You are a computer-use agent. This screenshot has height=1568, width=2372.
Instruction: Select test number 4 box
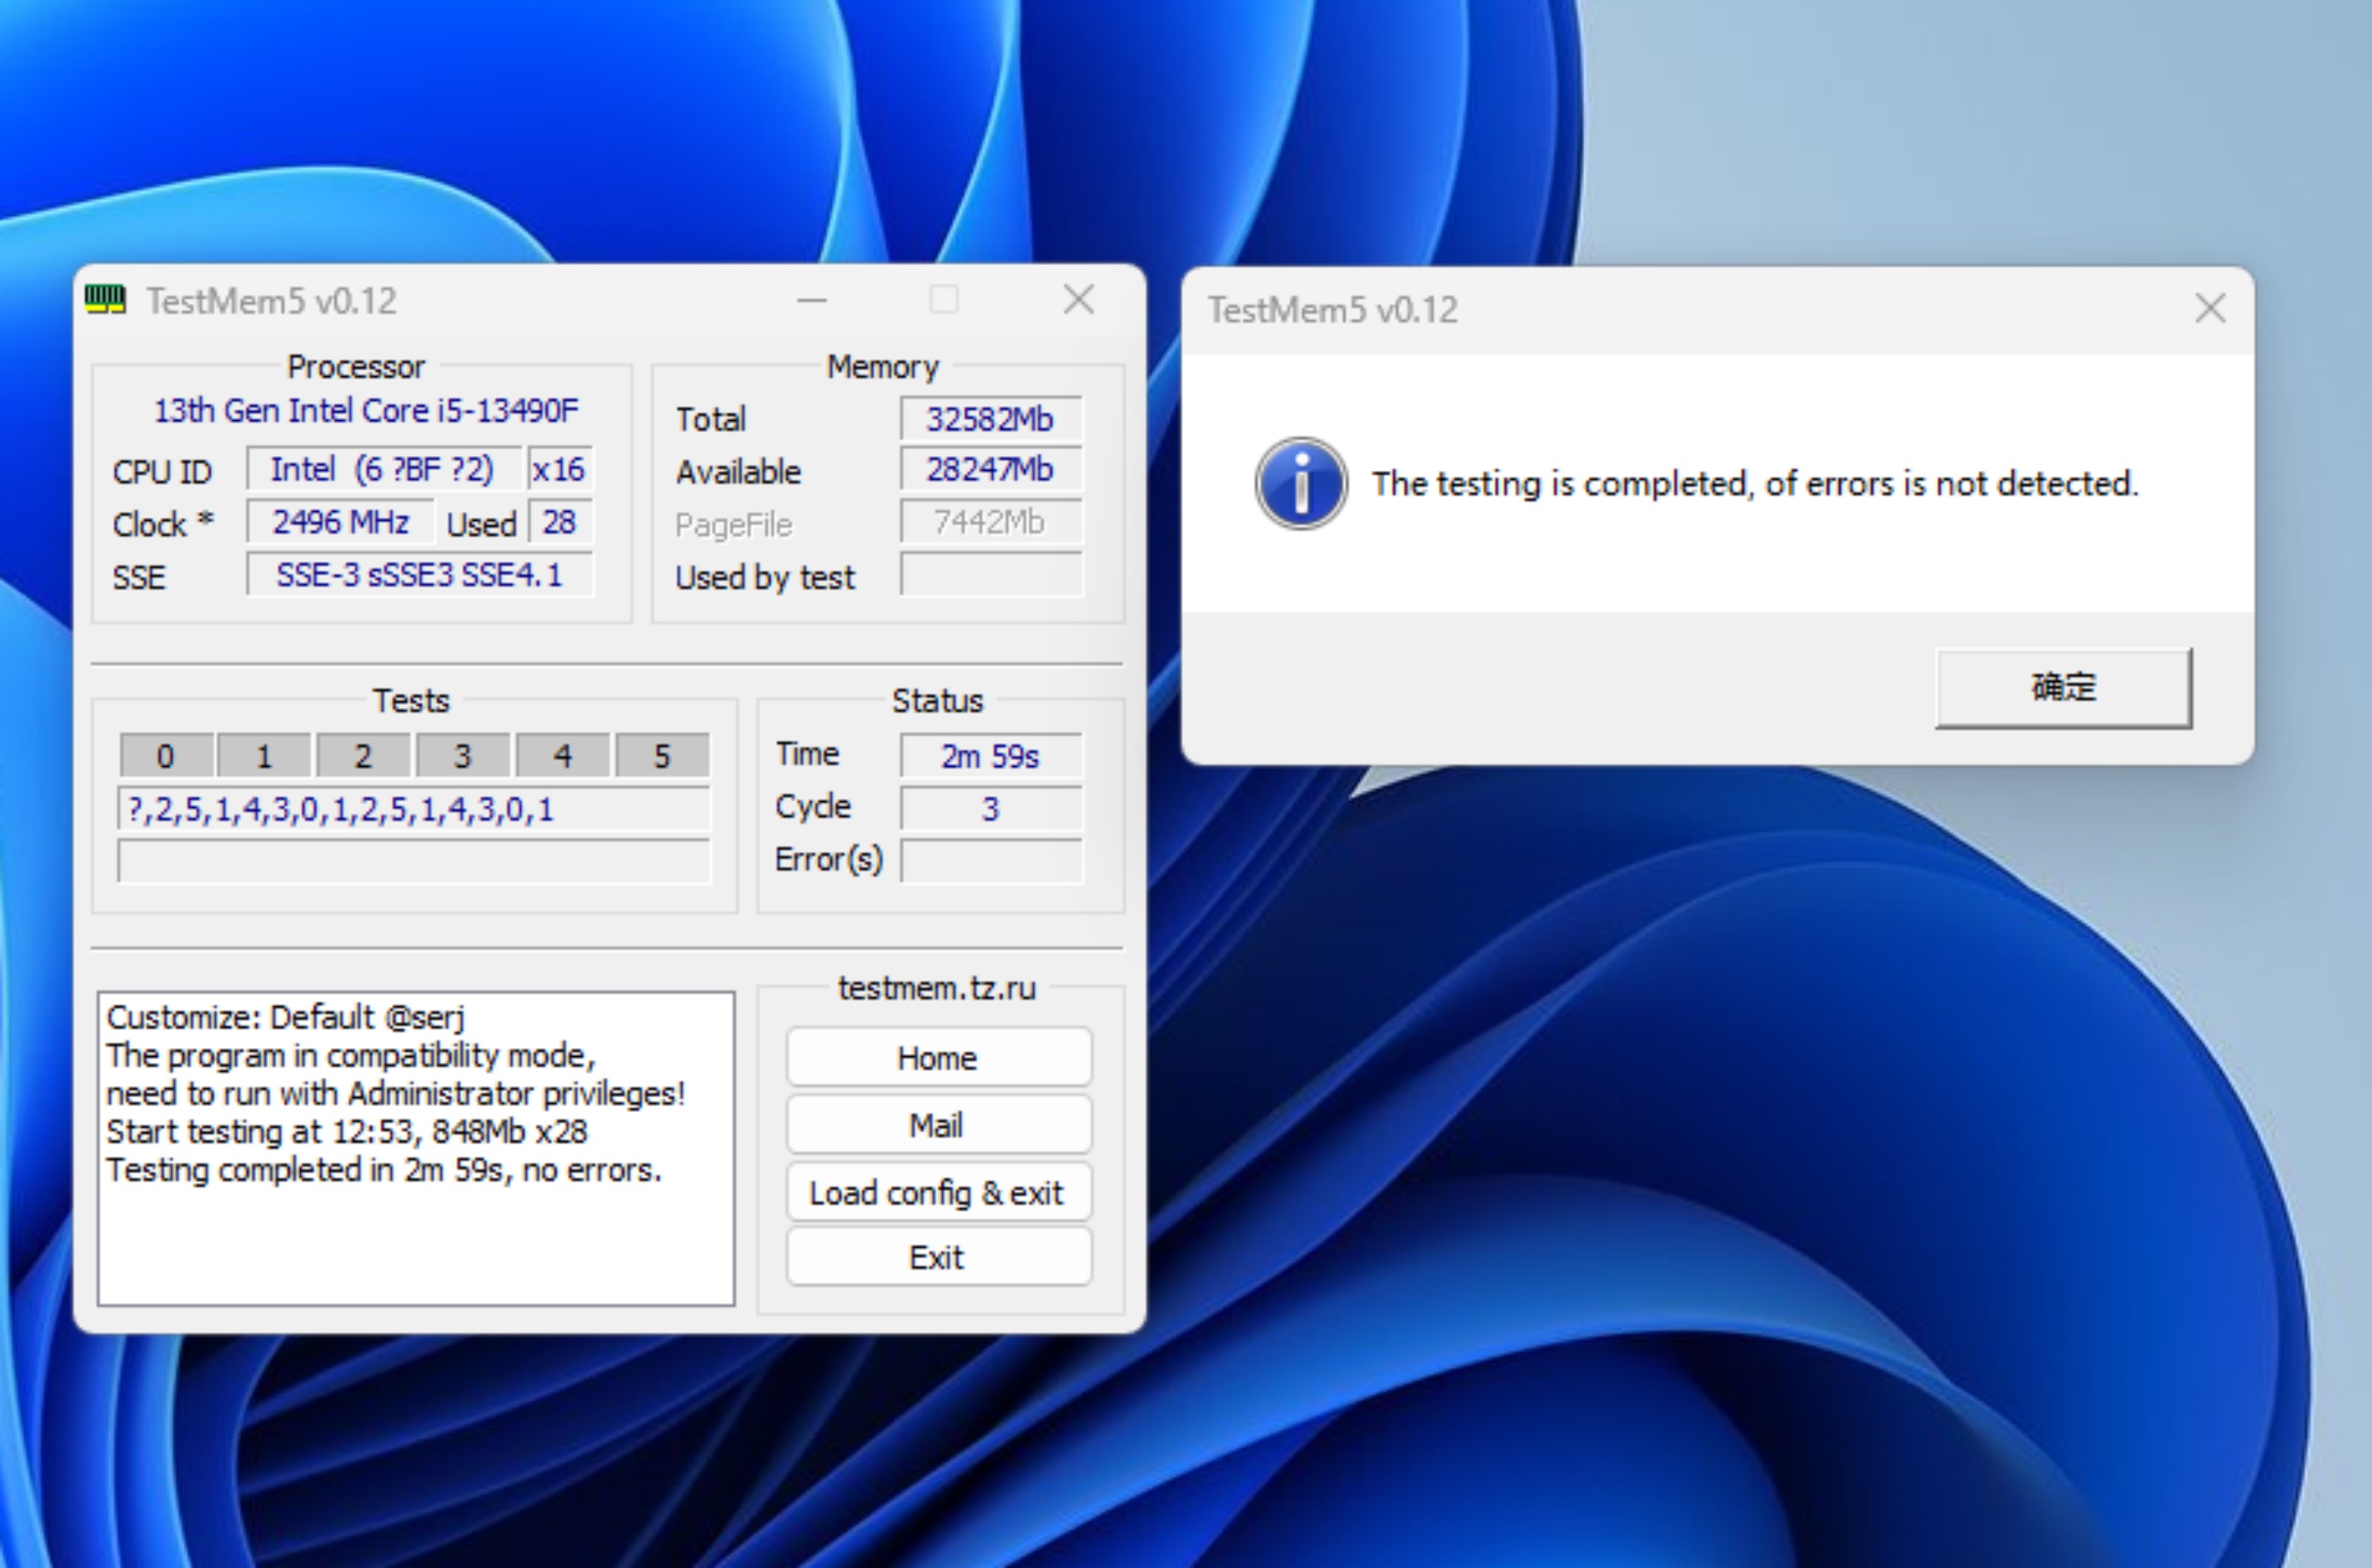562,756
